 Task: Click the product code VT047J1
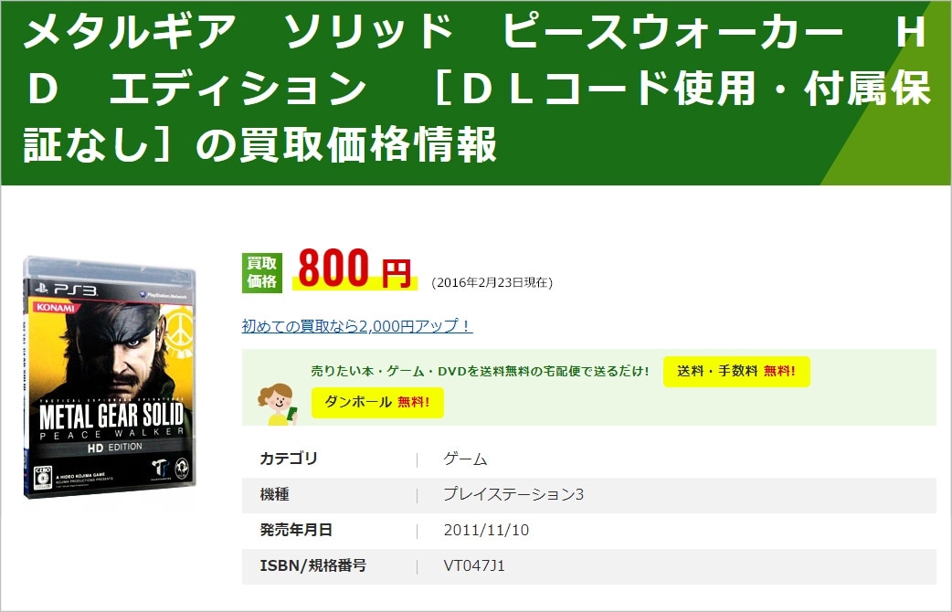[x=474, y=565]
